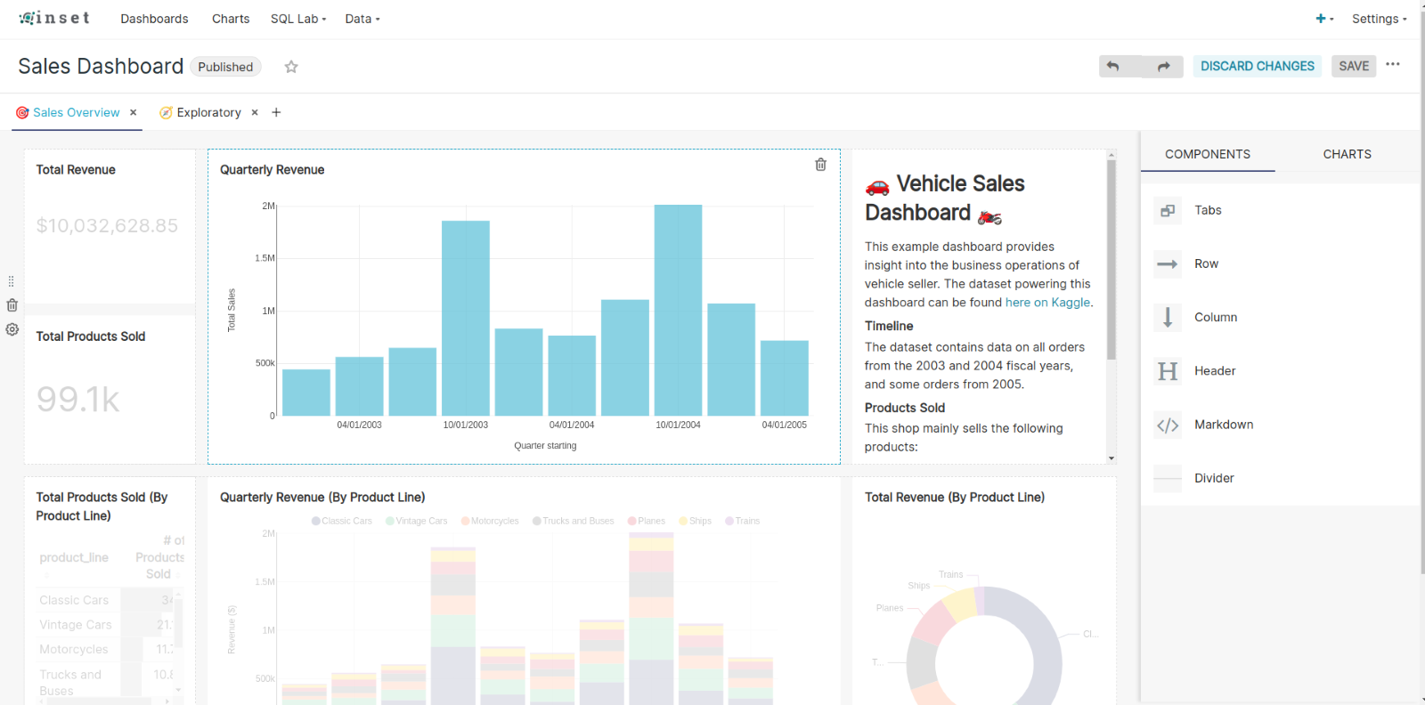Viewport: 1425px width, 705px height.
Task: Open the Charts page
Action: point(231,19)
